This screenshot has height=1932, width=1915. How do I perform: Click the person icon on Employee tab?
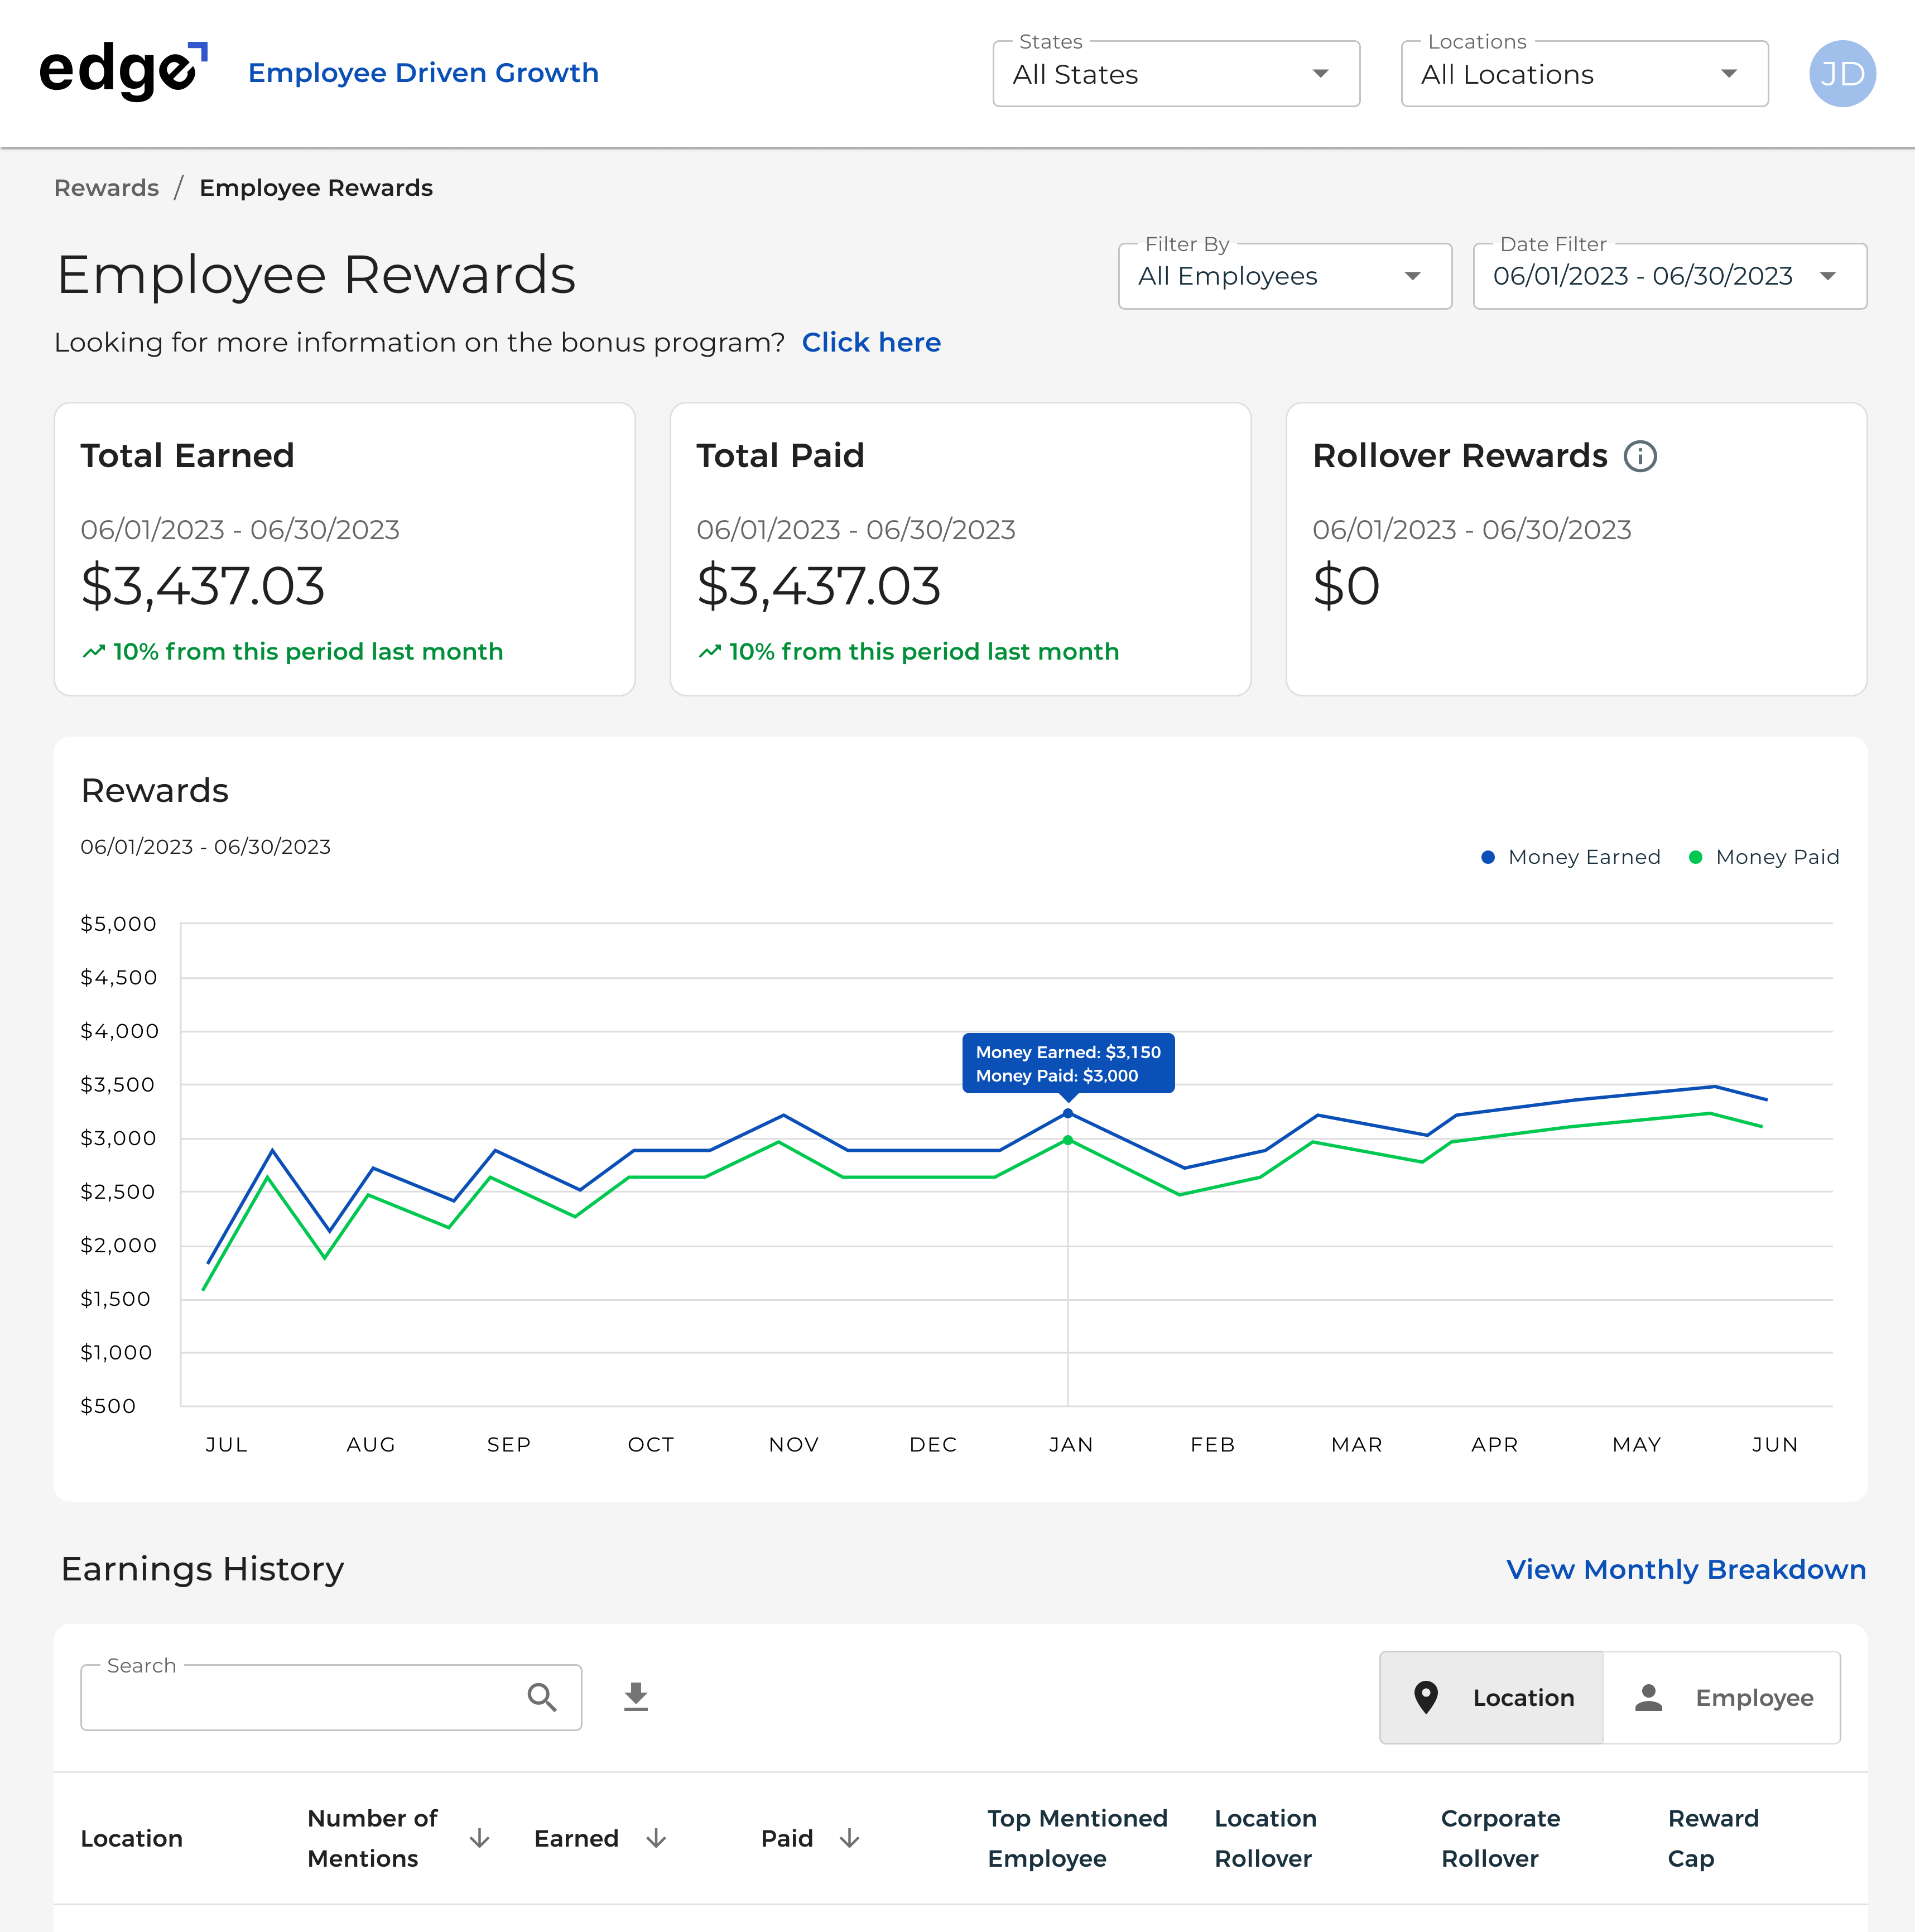pyautogui.click(x=1649, y=1697)
